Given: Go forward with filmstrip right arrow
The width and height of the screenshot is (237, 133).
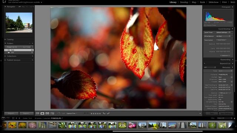Looking at the screenshot, I should coord(19,118).
